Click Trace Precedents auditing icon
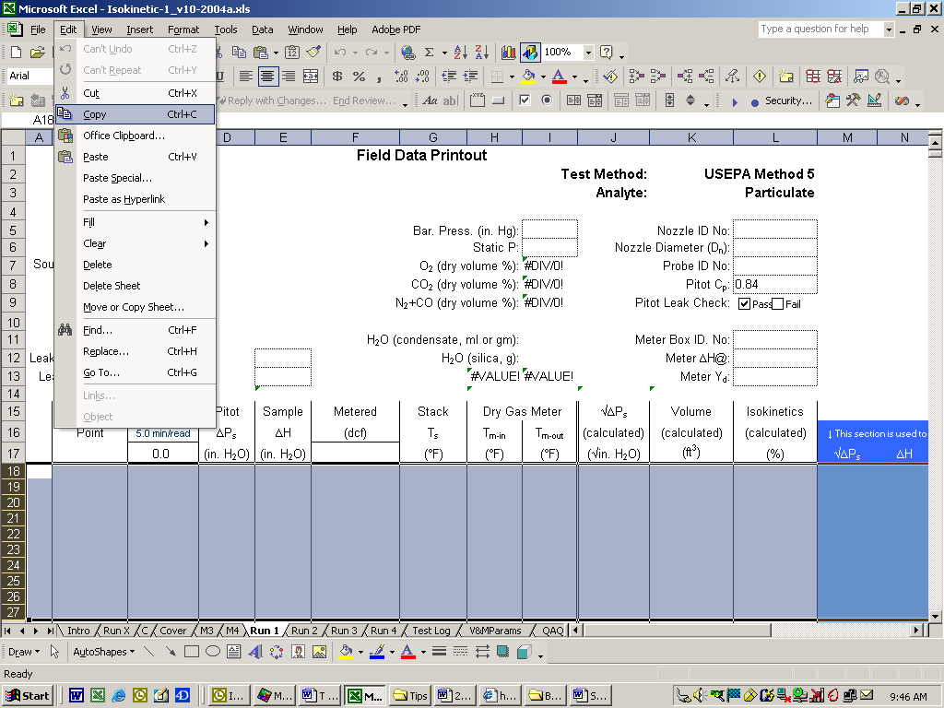This screenshot has width=944, height=708. coord(636,77)
